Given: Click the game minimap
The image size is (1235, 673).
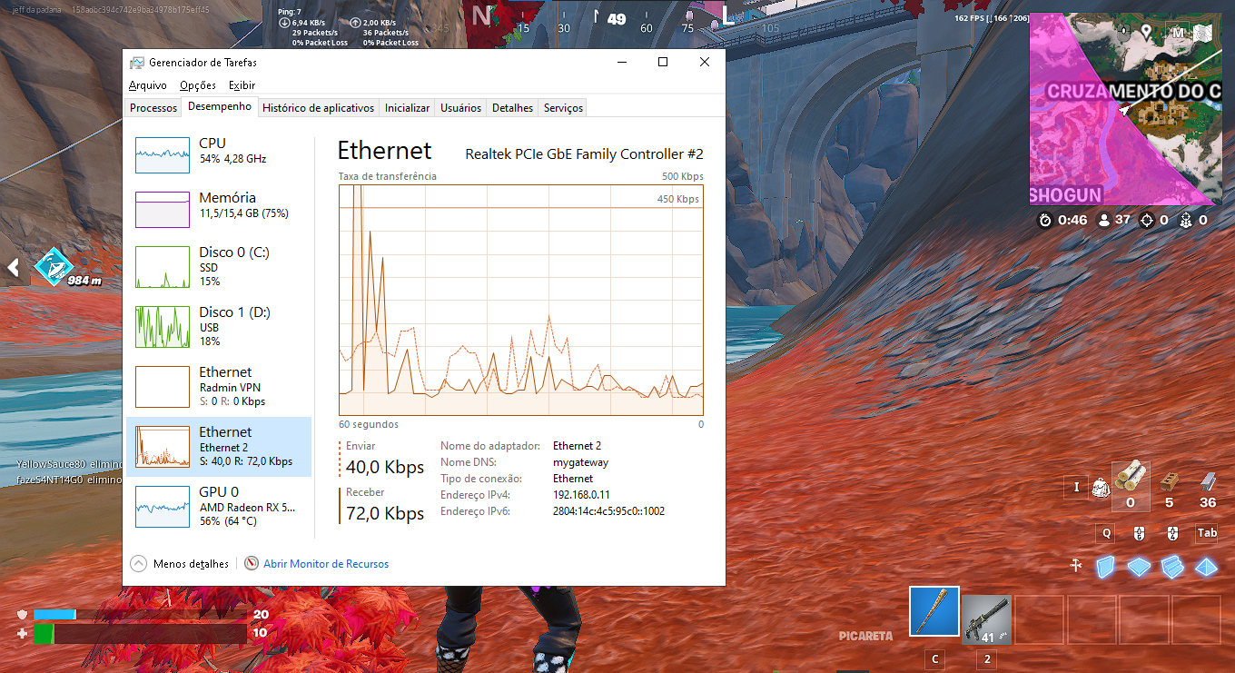Looking at the screenshot, I should tap(1126, 109).
